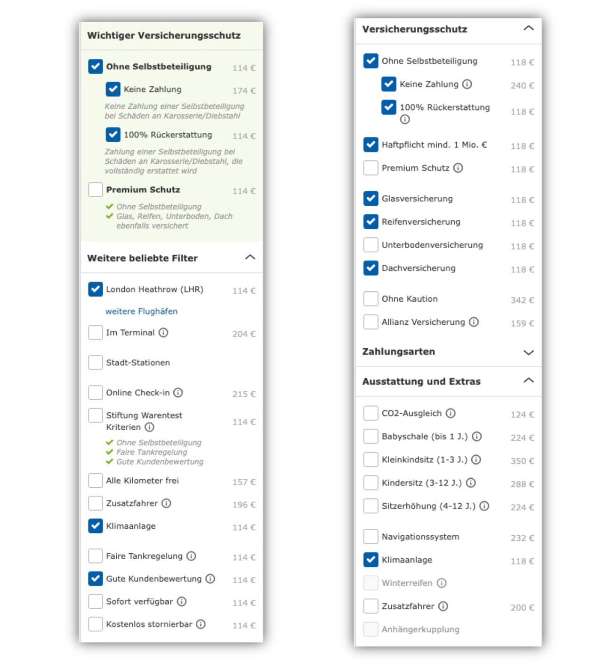Show info for CO2-Ausgleich
The height and width of the screenshot is (668, 612).
pyautogui.click(x=451, y=413)
